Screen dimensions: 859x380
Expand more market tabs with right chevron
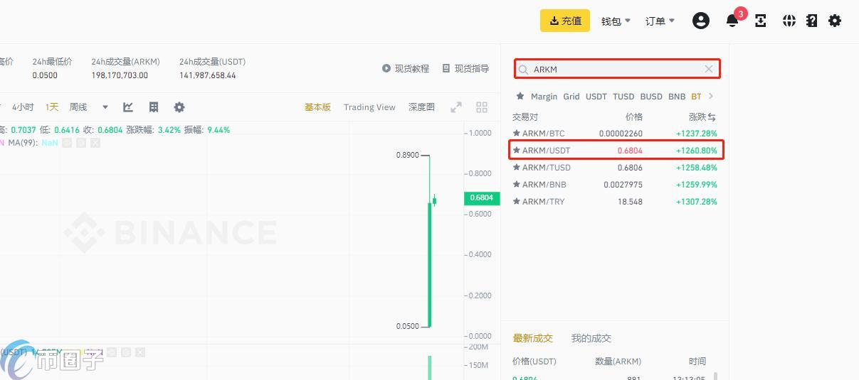(x=711, y=96)
